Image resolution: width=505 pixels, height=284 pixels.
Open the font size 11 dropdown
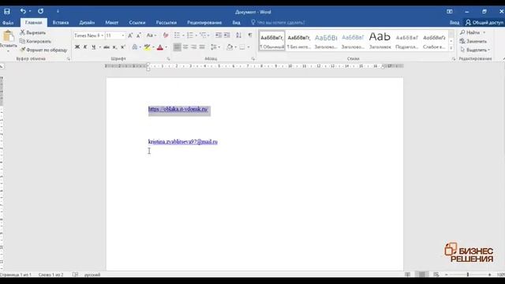(123, 35)
